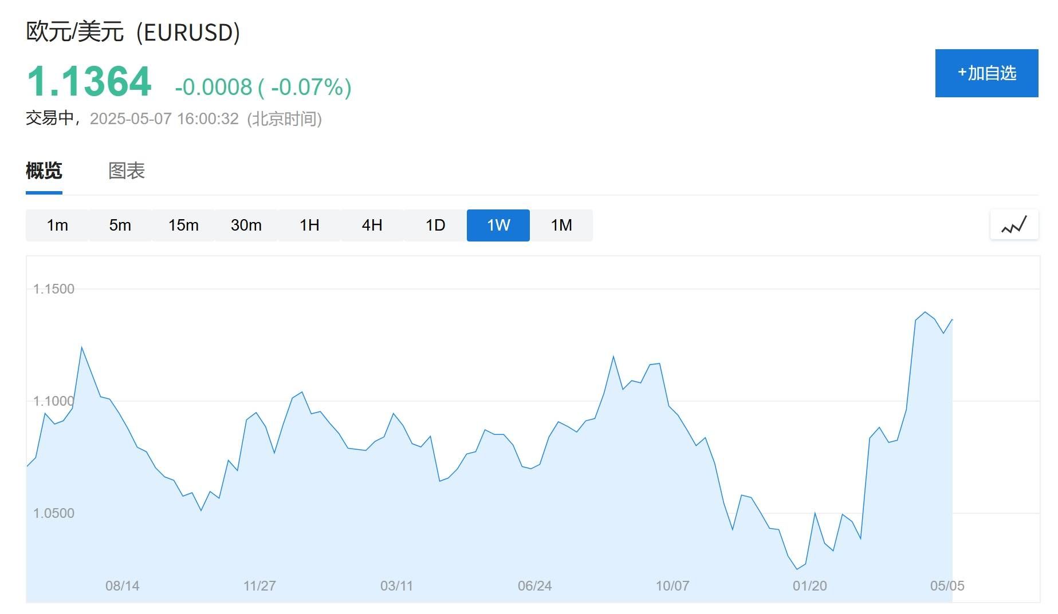The height and width of the screenshot is (614, 1058).
Task: Switch chart to 4H interval
Action: coord(372,225)
